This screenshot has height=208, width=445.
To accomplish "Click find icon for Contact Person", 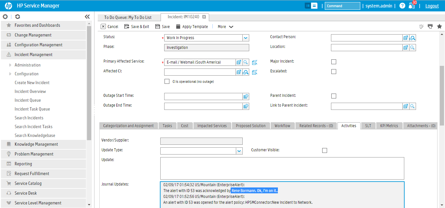I will (x=412, y=38).
